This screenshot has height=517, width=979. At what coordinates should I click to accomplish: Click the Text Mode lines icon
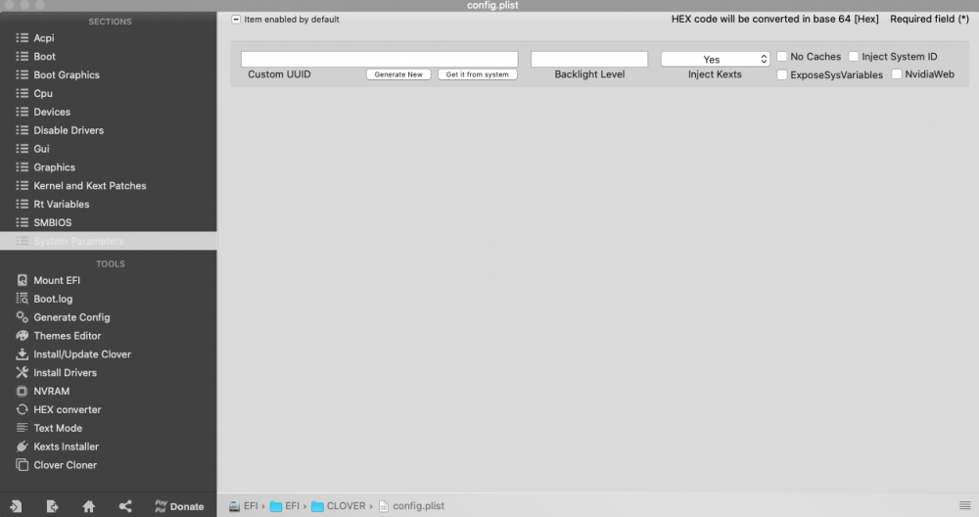[22, 428]
